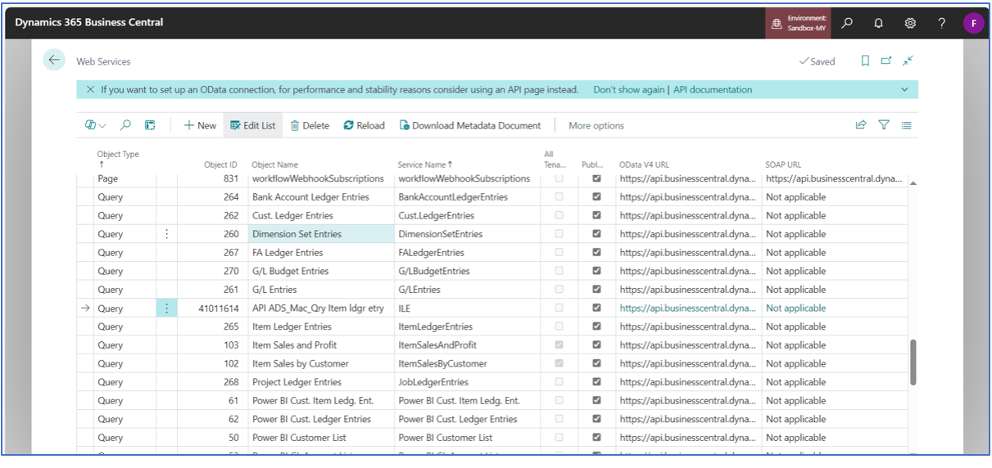992x468 pixels.
Task: Sort by Service Name column header
Action: click(x=425, y=164)
